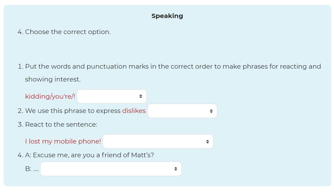The image size is (334, 193).
Task: Click the "showing interest." line
Action: click(53, 79)
